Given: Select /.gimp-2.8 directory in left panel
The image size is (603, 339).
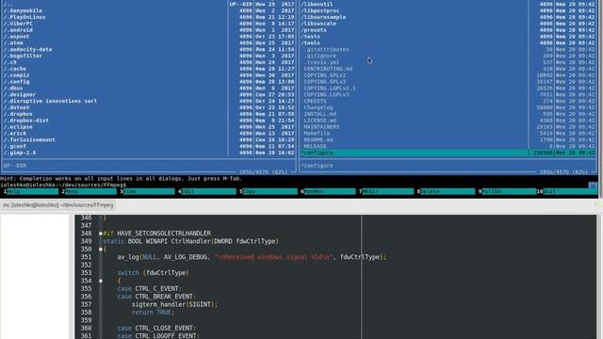Looking at the screenshot, I should (20, 153).
